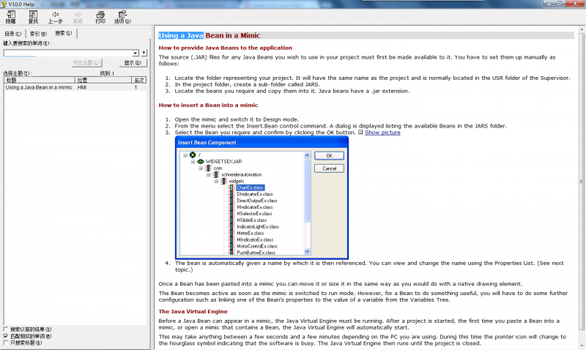Close the V10.0 Help window
The image size is (586, 350).
(575, 4)
